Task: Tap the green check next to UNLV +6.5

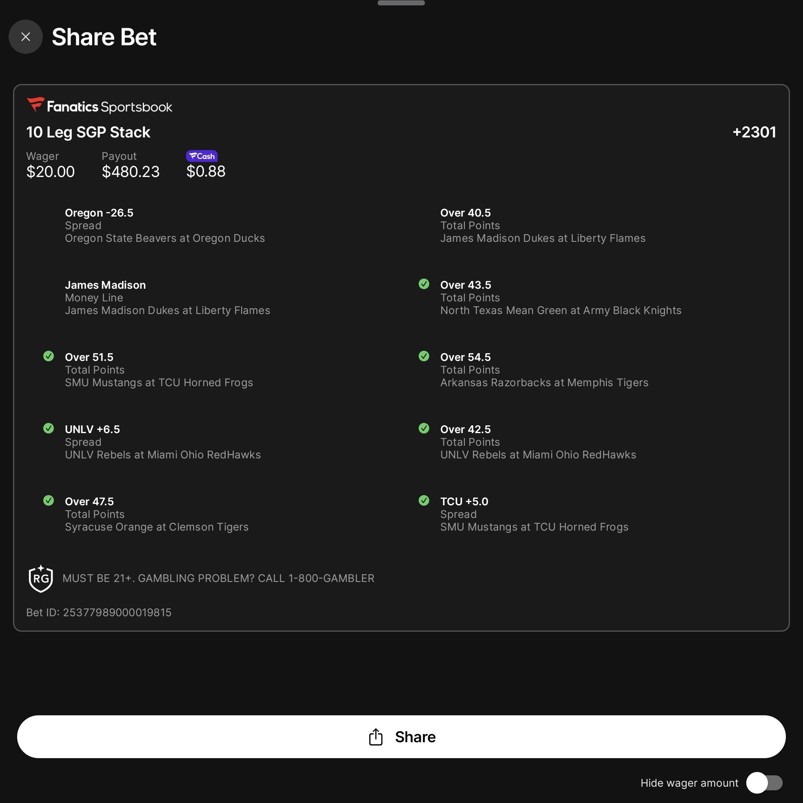Action: [x=49, y=428]
